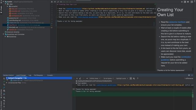Image resolution: width=196 pixels, height=110 pixels.
Task: Click the diff viewer settings magnifier icon
Action: [134, 79]
